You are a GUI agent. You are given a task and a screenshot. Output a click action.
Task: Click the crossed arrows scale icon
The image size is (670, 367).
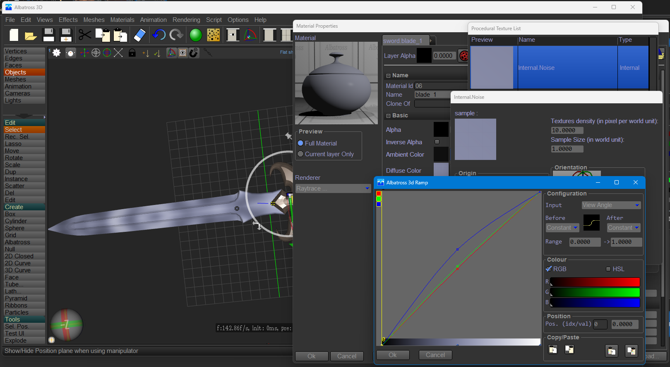pyautogui.click(x=118, y=53)
